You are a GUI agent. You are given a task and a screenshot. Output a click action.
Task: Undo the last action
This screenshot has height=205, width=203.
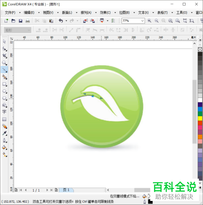[61, 21]
